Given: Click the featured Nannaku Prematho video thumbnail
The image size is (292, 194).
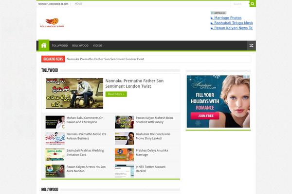Looking at the screenshot, I should pyautogui.click(x=74, y=93).
